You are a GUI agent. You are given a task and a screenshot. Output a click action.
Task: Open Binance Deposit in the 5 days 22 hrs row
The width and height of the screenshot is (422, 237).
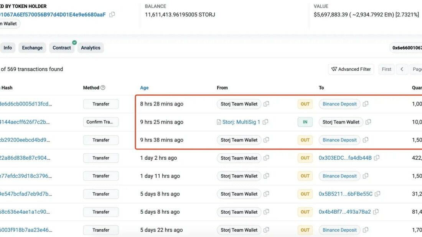[340, 230]
